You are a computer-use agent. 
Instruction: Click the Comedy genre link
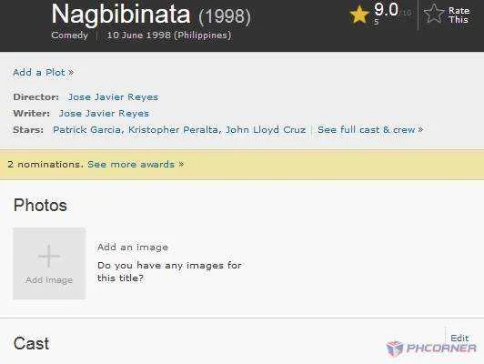coord(70,35)
